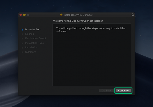Viewport: 153px width, 107px height.
Task: Select the Installation step in sidebar
Action: pos(31,47)
